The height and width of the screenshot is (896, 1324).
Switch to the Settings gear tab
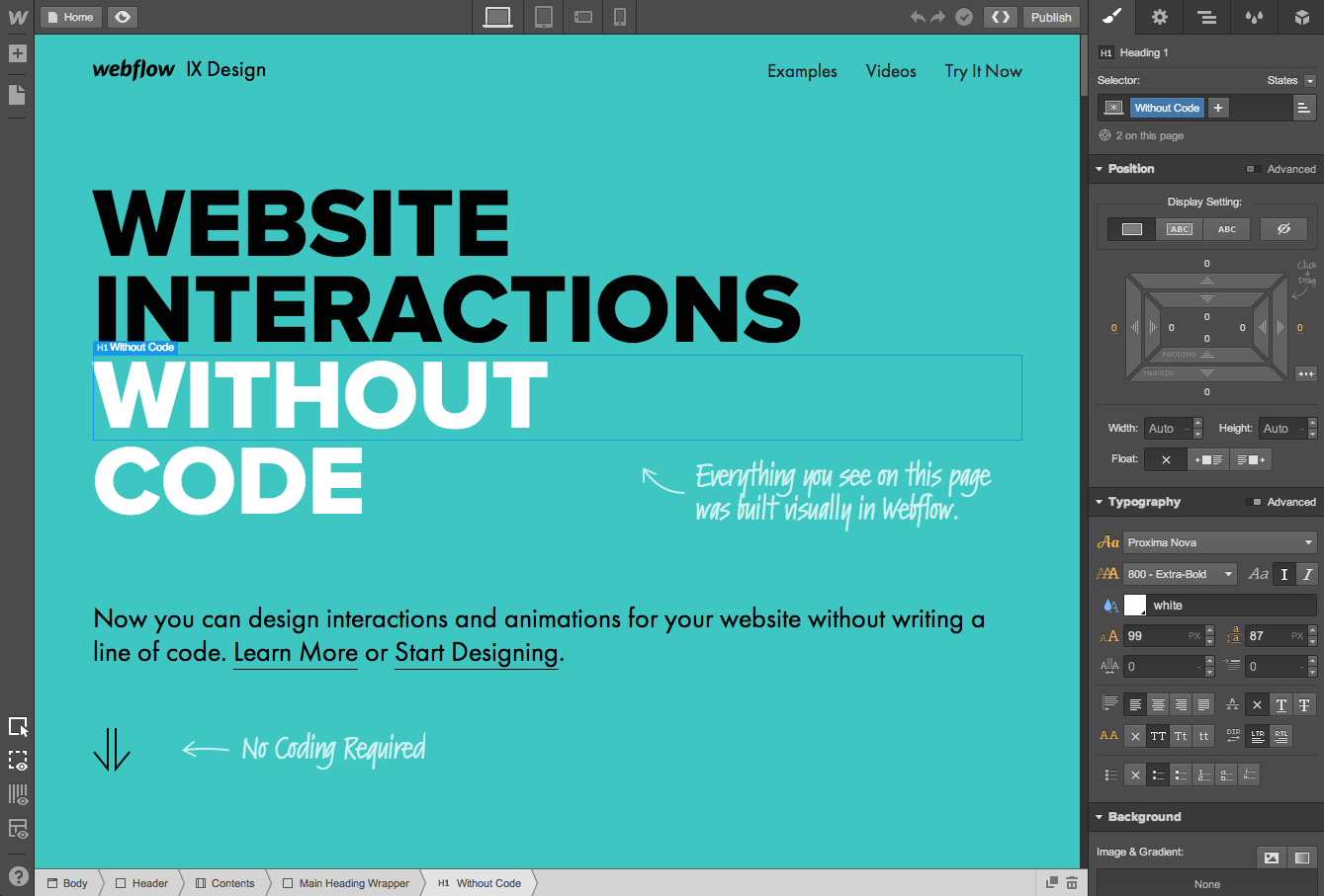pos(1160,17)
